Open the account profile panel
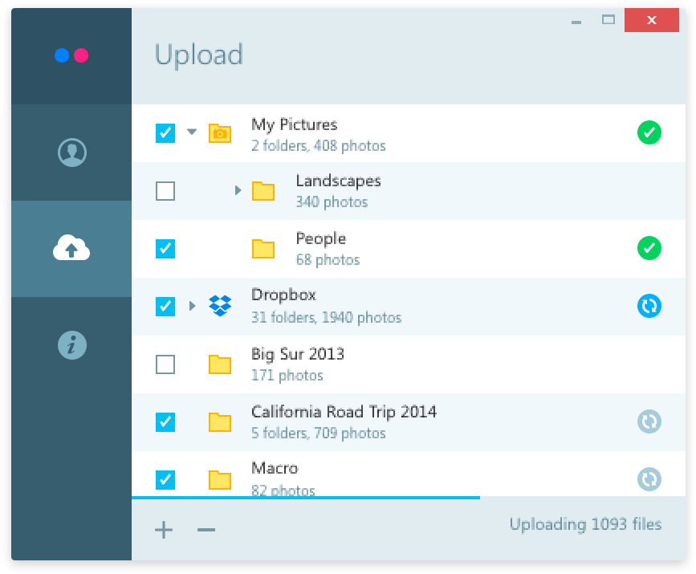 point(71,152)
